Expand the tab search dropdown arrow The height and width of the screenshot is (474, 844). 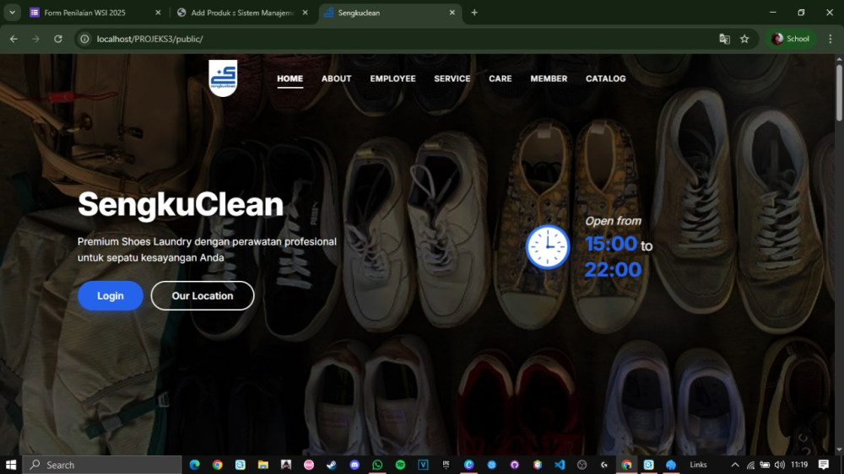(12, 13)
